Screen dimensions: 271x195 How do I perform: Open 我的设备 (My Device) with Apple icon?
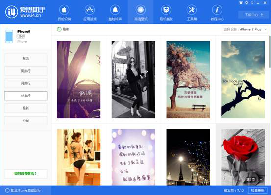tap(64, 12)
